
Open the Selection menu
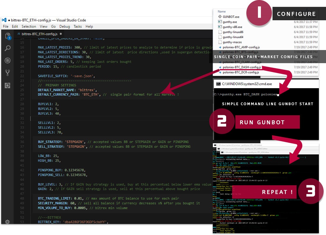tap(29, 27)
